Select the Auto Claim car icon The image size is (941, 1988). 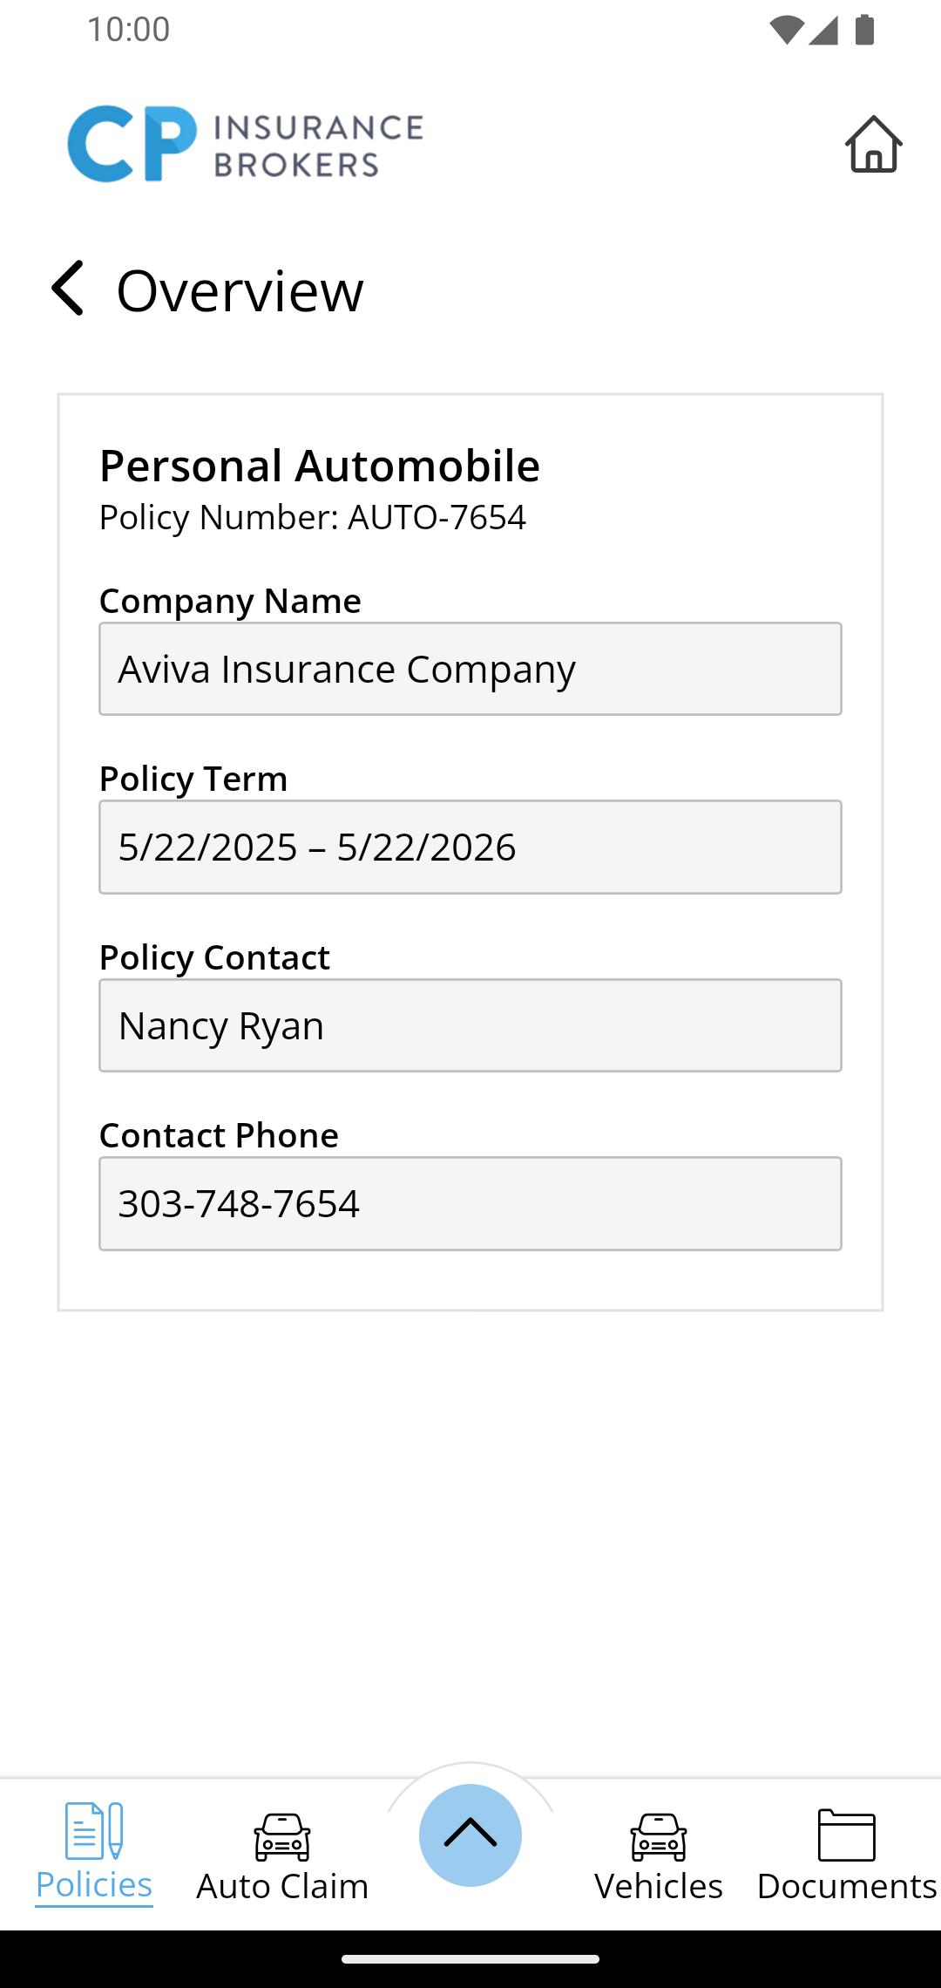tap(282, 1836)
